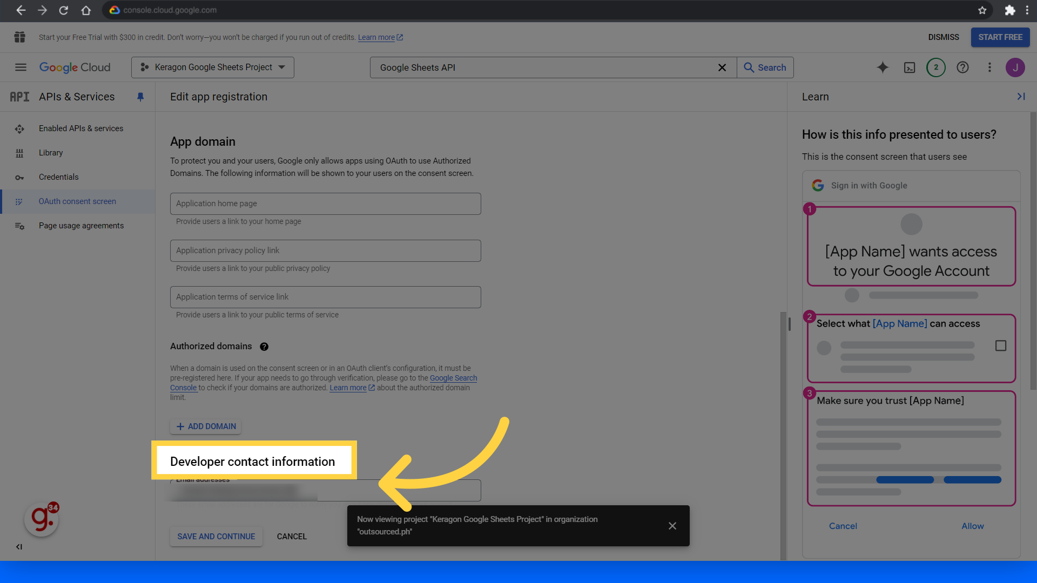Open the Google Search Console link

point(453,378)
